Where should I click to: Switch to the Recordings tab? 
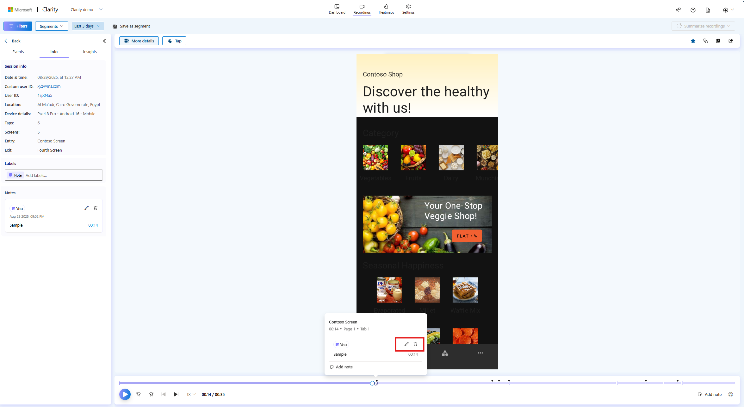click(362, 9)
